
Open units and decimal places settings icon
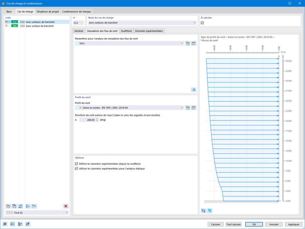(x=12, y=224)
